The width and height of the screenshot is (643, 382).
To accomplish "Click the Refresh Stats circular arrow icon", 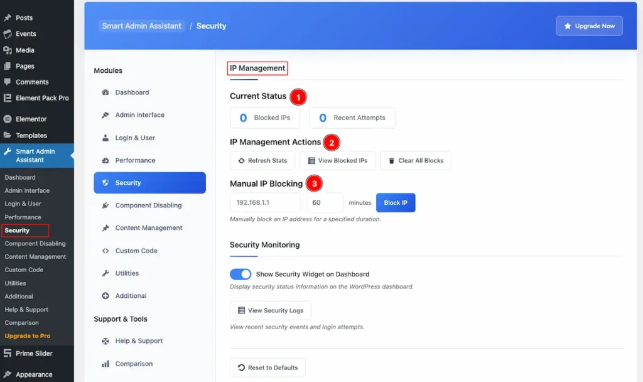I will pos(242,161).
